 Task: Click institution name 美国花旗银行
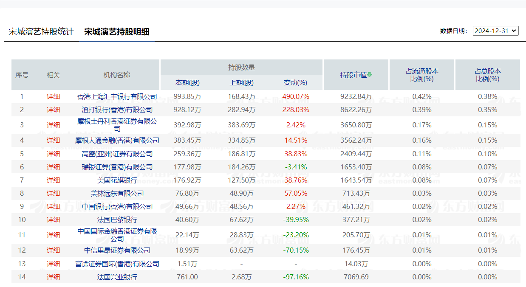pos(117,180)
